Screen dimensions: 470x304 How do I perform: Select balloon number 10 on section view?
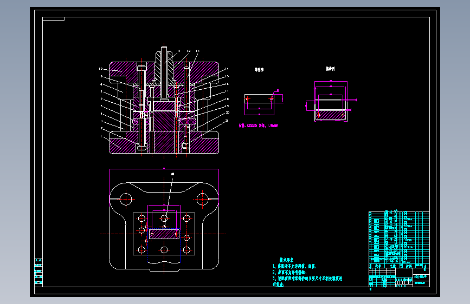101,69
